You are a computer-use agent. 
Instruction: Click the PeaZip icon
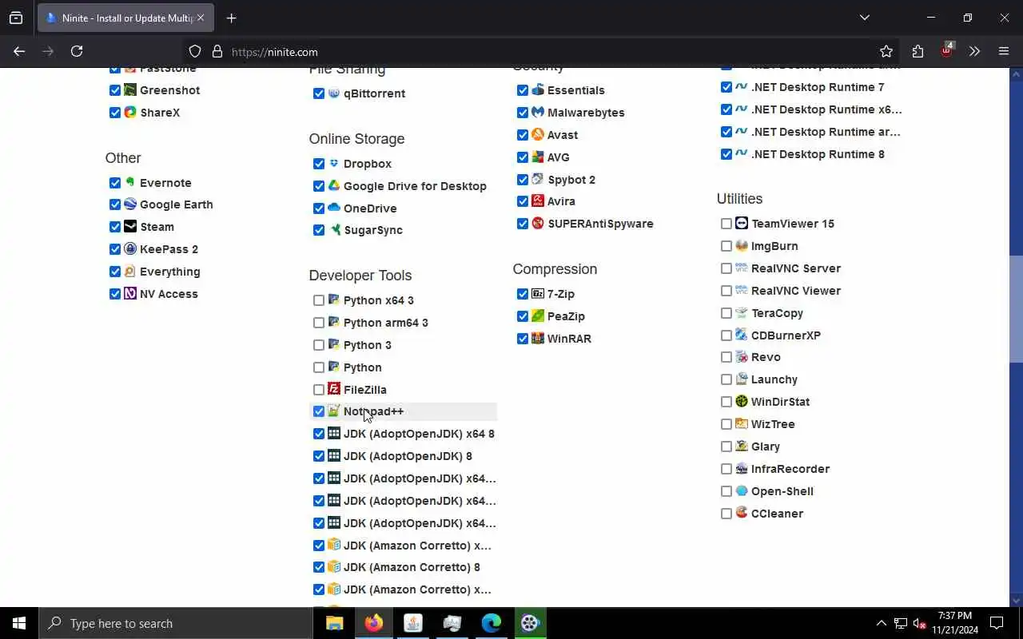click(x=538, y=316)
